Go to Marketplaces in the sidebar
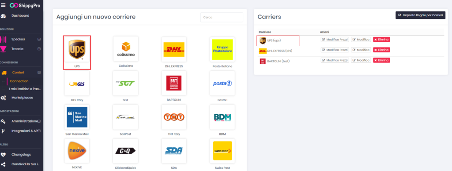This screenshot has height=171, width=452. 22,98
